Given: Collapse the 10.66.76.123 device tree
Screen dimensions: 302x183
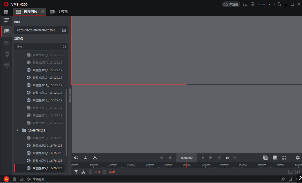Looking at the screenshot, I should click(17, 130).
